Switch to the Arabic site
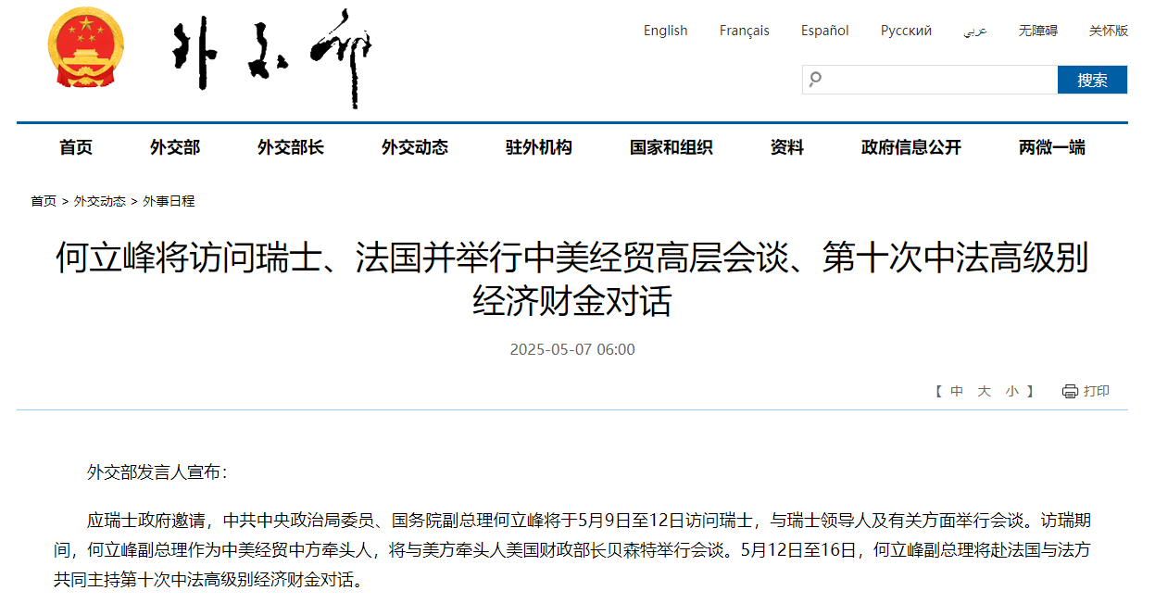 974,31
